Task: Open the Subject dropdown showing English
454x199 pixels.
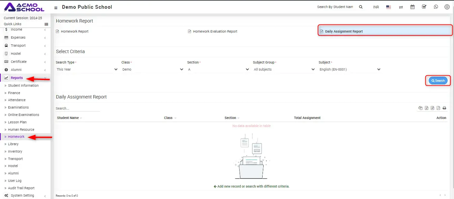Action: [x=350, y=69]
